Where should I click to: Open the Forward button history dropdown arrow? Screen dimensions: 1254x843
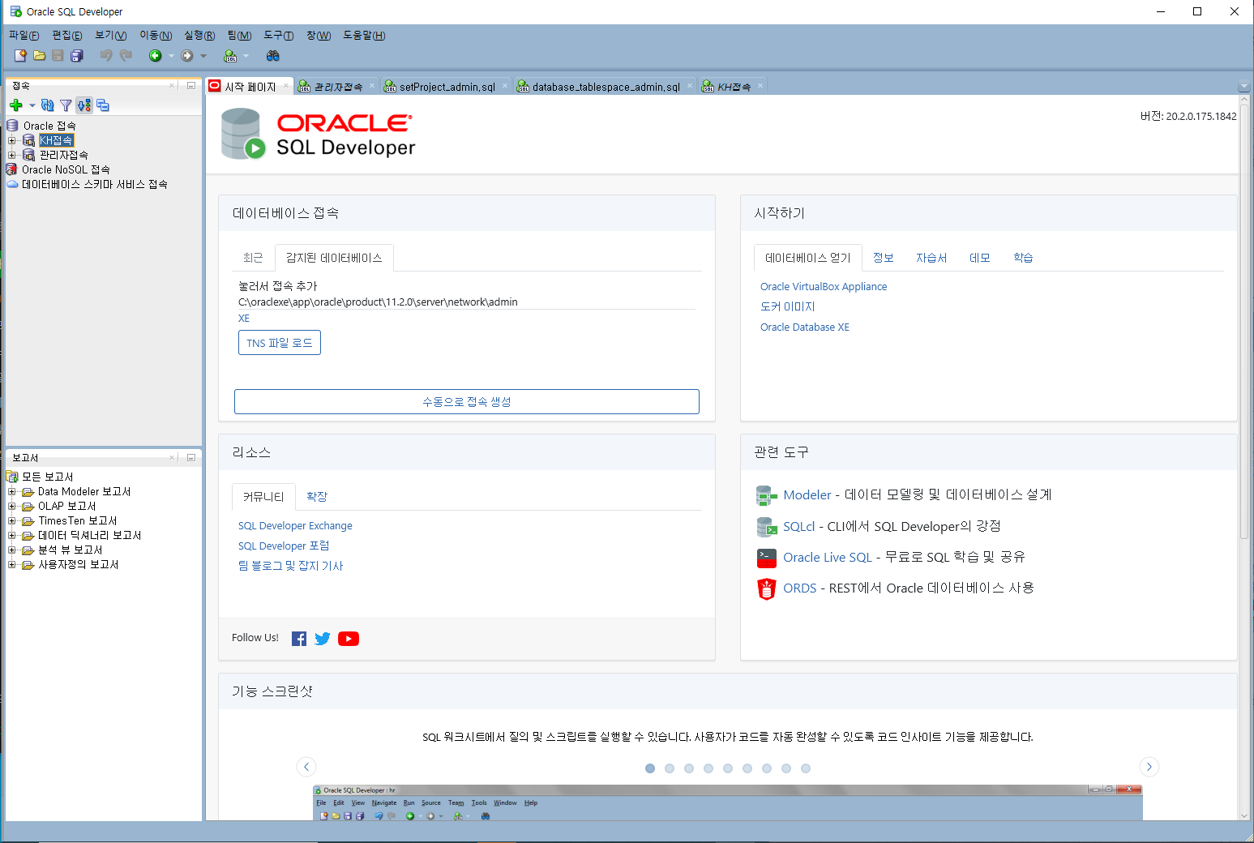pyautogui.click(x=203, y=56)
